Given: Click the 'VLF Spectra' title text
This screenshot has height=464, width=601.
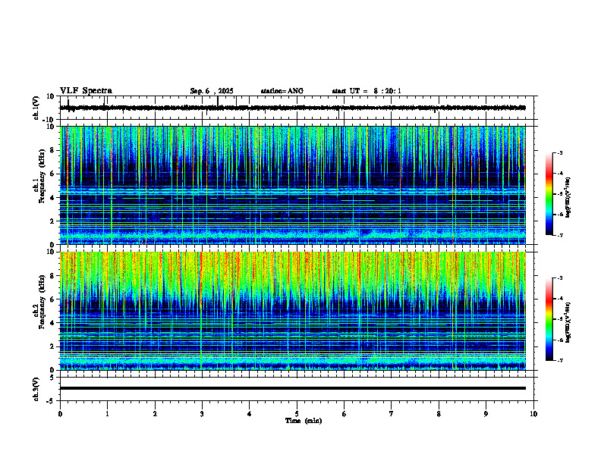Looking at the screenshot, I should [x=86, y=91].
